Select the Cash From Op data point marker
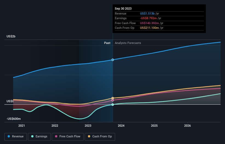The height and width of the screenshot is (144, 225). pyautogui.click(x=113, y=98)
